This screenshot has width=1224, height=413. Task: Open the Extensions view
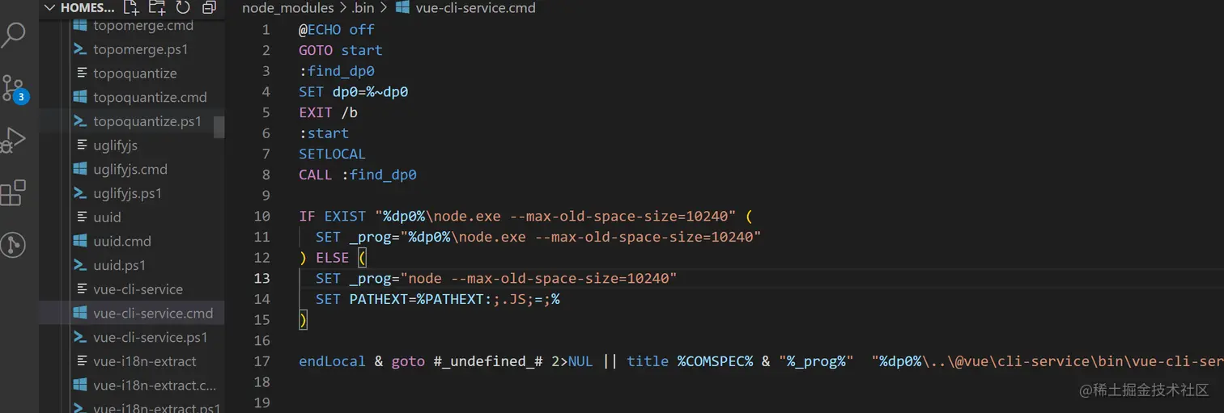tap(14, 192)
